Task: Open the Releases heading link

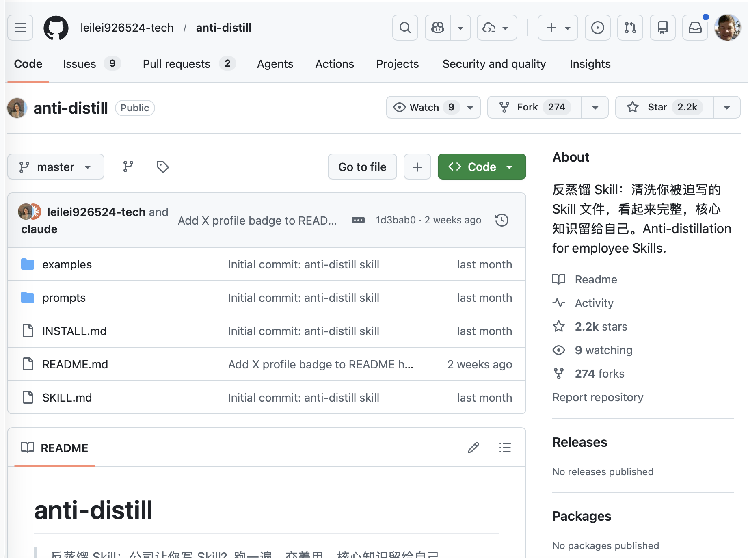Action: 580,442
